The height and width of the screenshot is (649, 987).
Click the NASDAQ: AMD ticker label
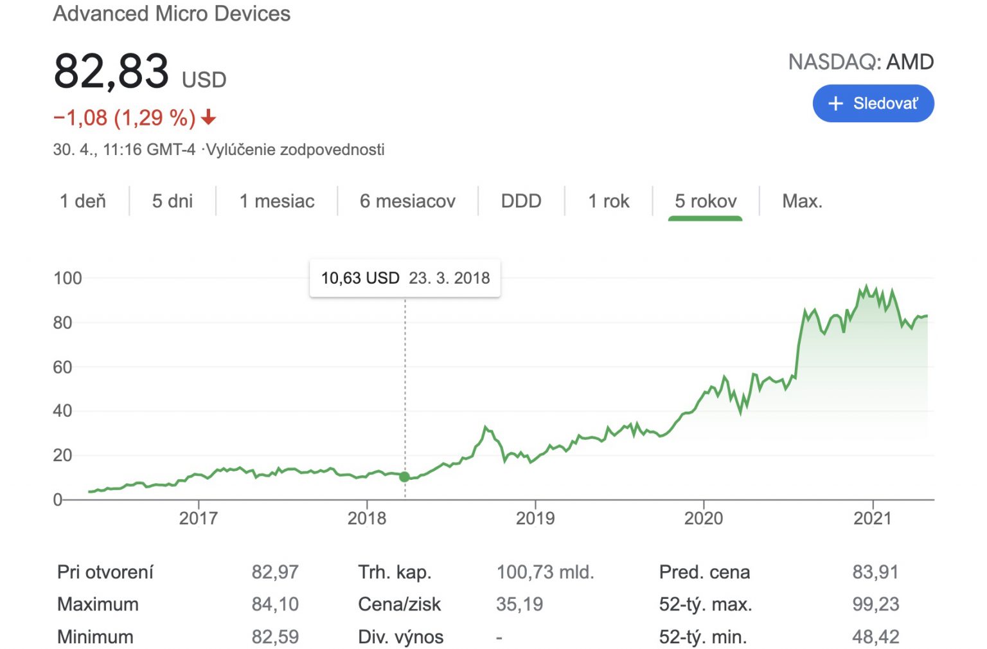(861, 62)
